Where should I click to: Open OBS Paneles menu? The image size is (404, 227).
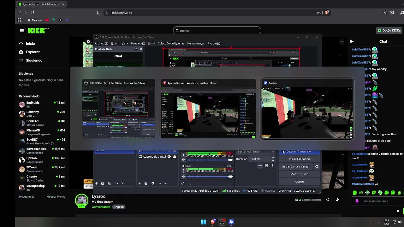138,44
